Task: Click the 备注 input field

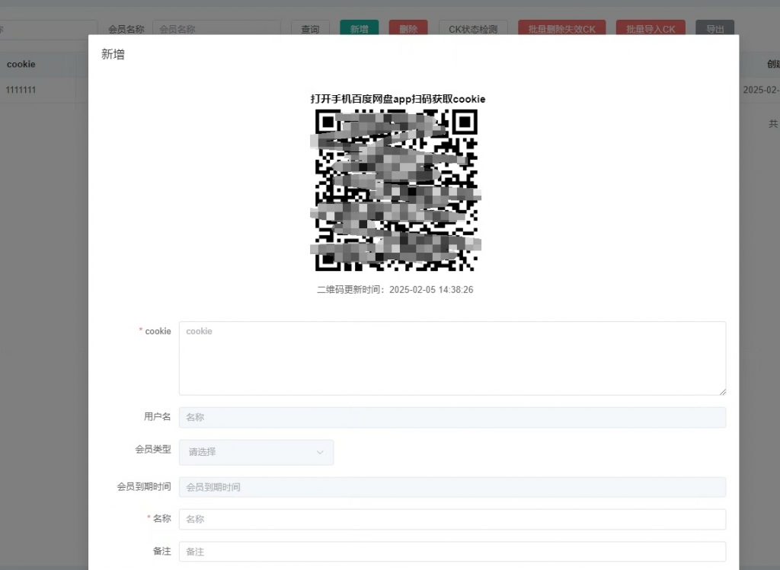Action: [x=452, y=552]
